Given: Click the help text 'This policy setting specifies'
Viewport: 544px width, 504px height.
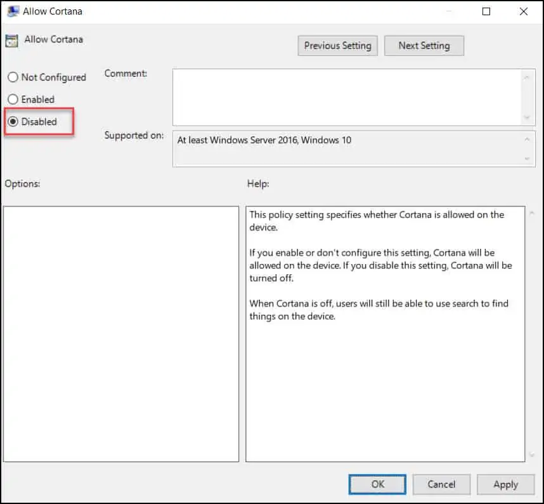Looking at the screenshot, I should (377, 221).
